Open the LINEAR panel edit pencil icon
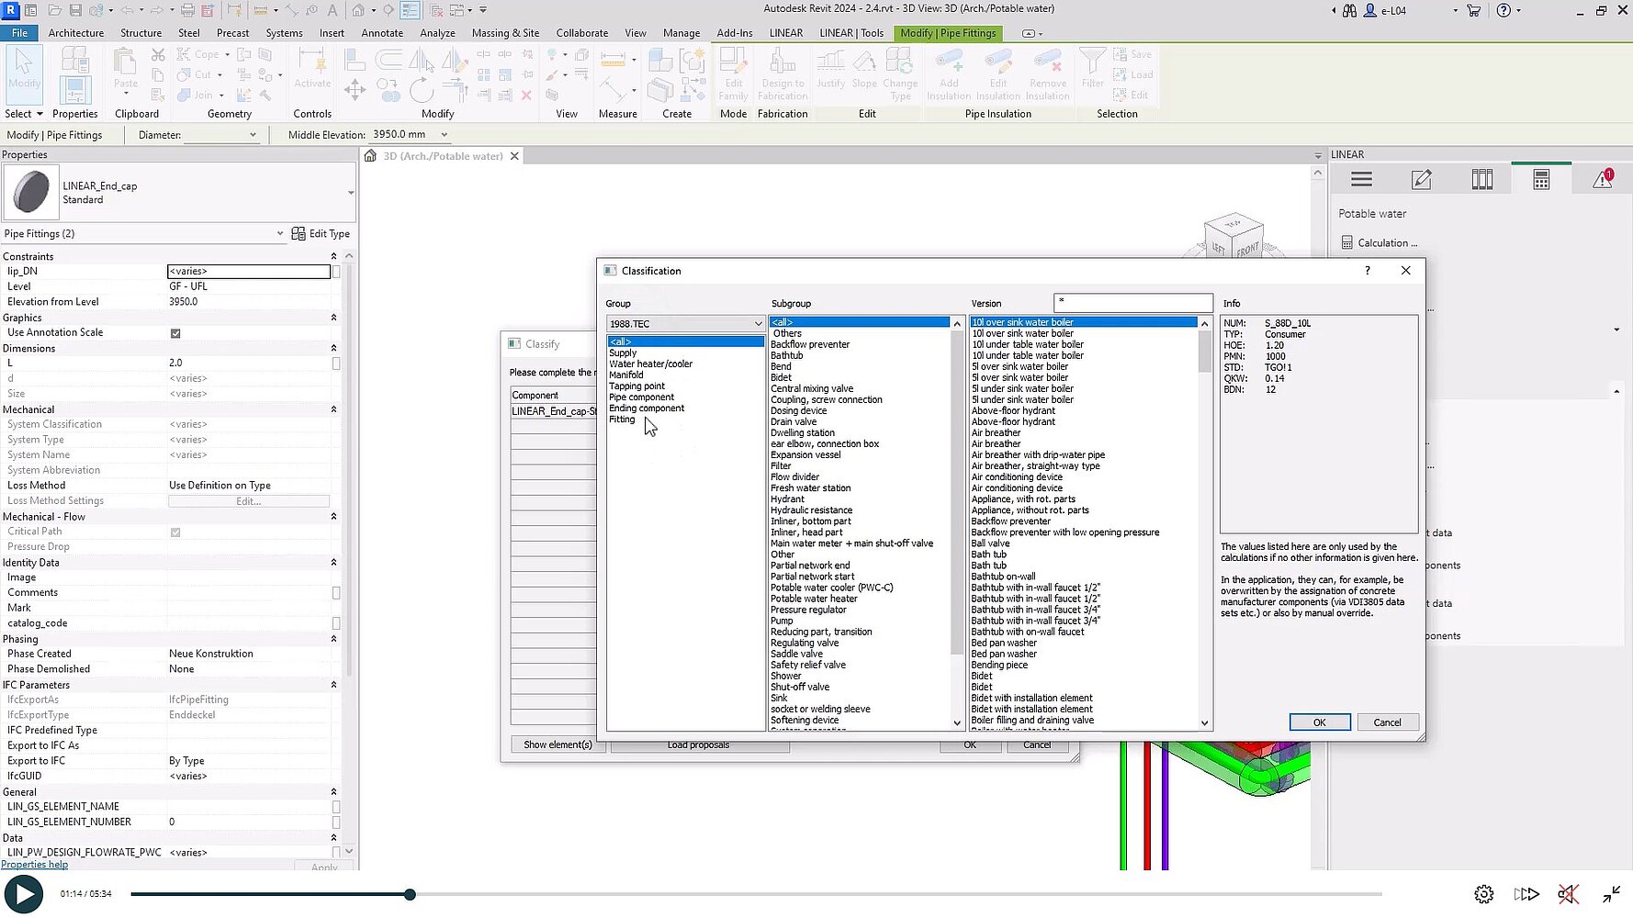Image resolution: width=1633 pixels, height=918 pixels. click(x=1422, y=180)
